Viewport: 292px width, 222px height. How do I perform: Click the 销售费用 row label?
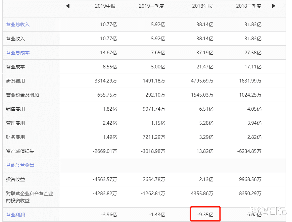click(15, 109)
